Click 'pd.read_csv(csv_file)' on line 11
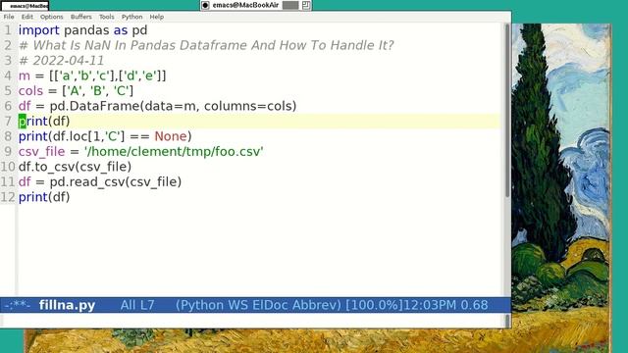This screenshot has height=353, width=628. click(116, 182)
